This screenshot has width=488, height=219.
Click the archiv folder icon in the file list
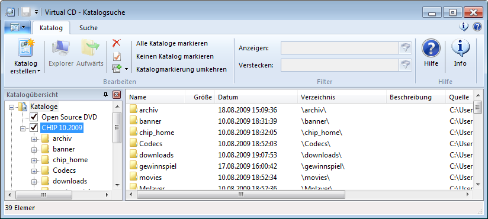133,109
